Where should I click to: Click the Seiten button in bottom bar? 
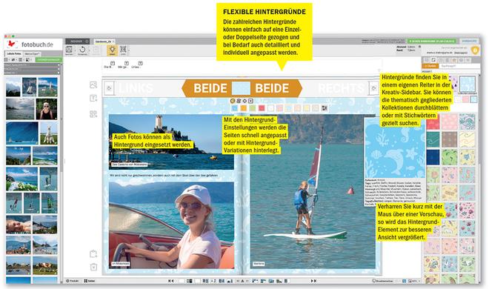(90, 281)
